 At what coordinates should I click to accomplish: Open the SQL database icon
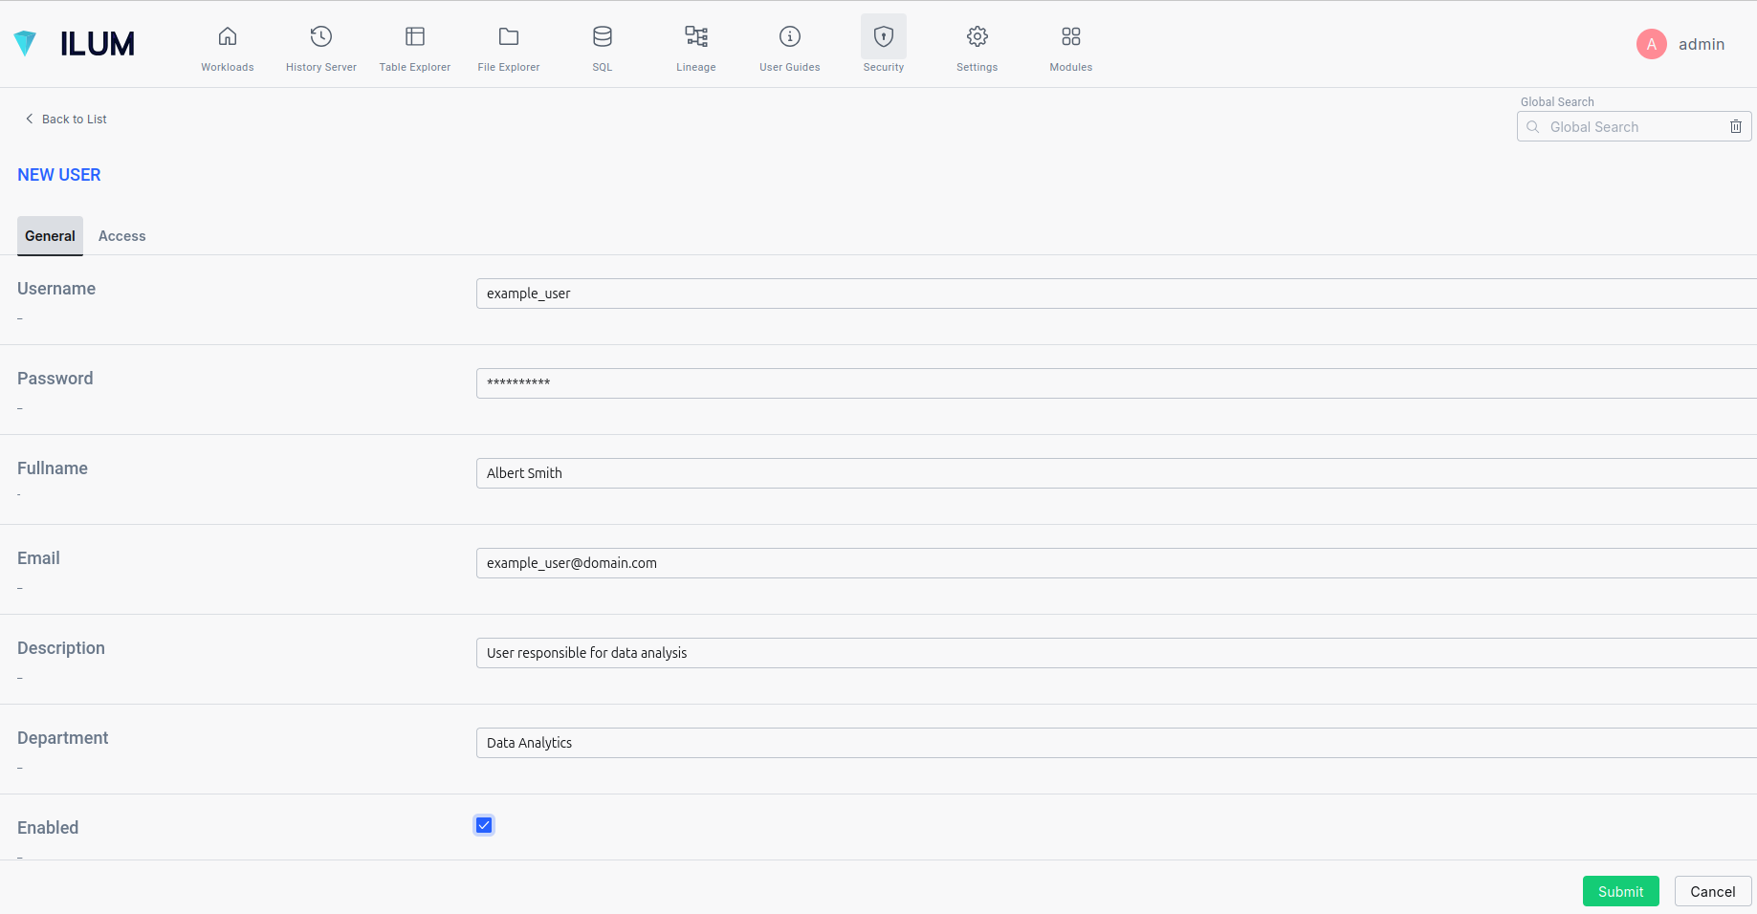coord(603,36)
